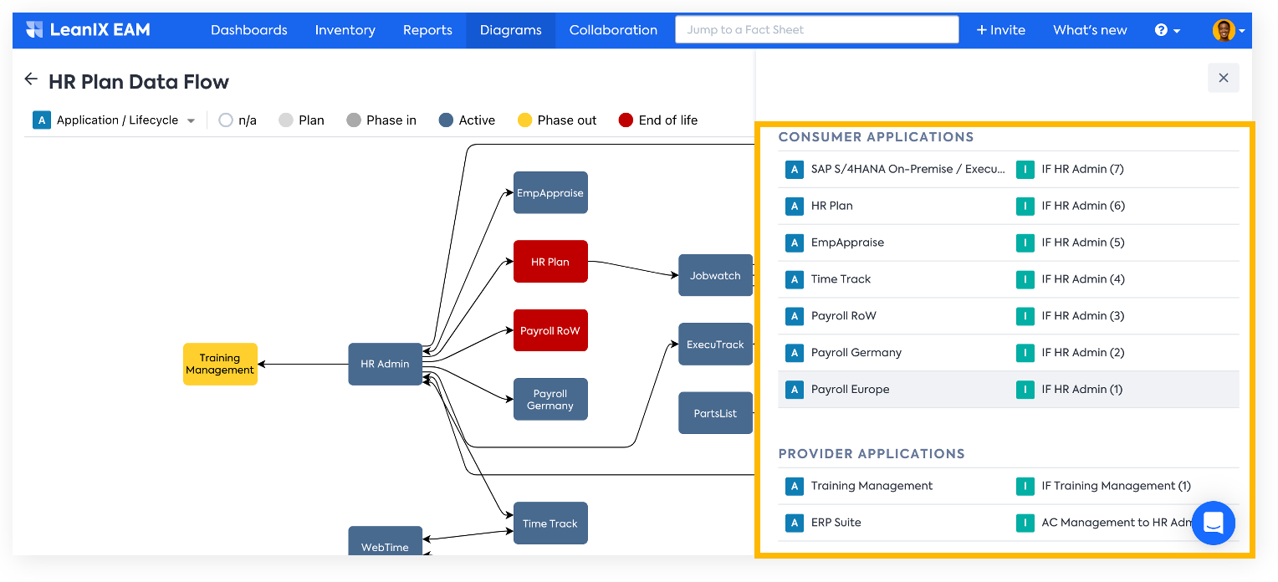The image size is (1278, 582).
Task: Click the HR Plan text in consumer applications
Action: pos(832,206)
